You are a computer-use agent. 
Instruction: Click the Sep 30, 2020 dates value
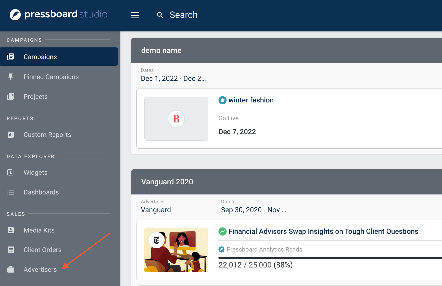point(254,210)
